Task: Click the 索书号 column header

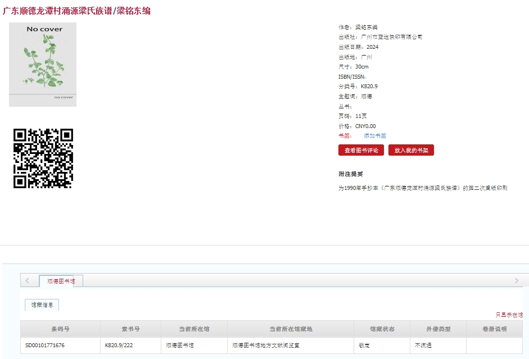Action: (x=130, y=329)
